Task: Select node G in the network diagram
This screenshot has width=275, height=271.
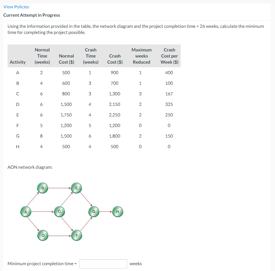Action: [x=94, y=212]
